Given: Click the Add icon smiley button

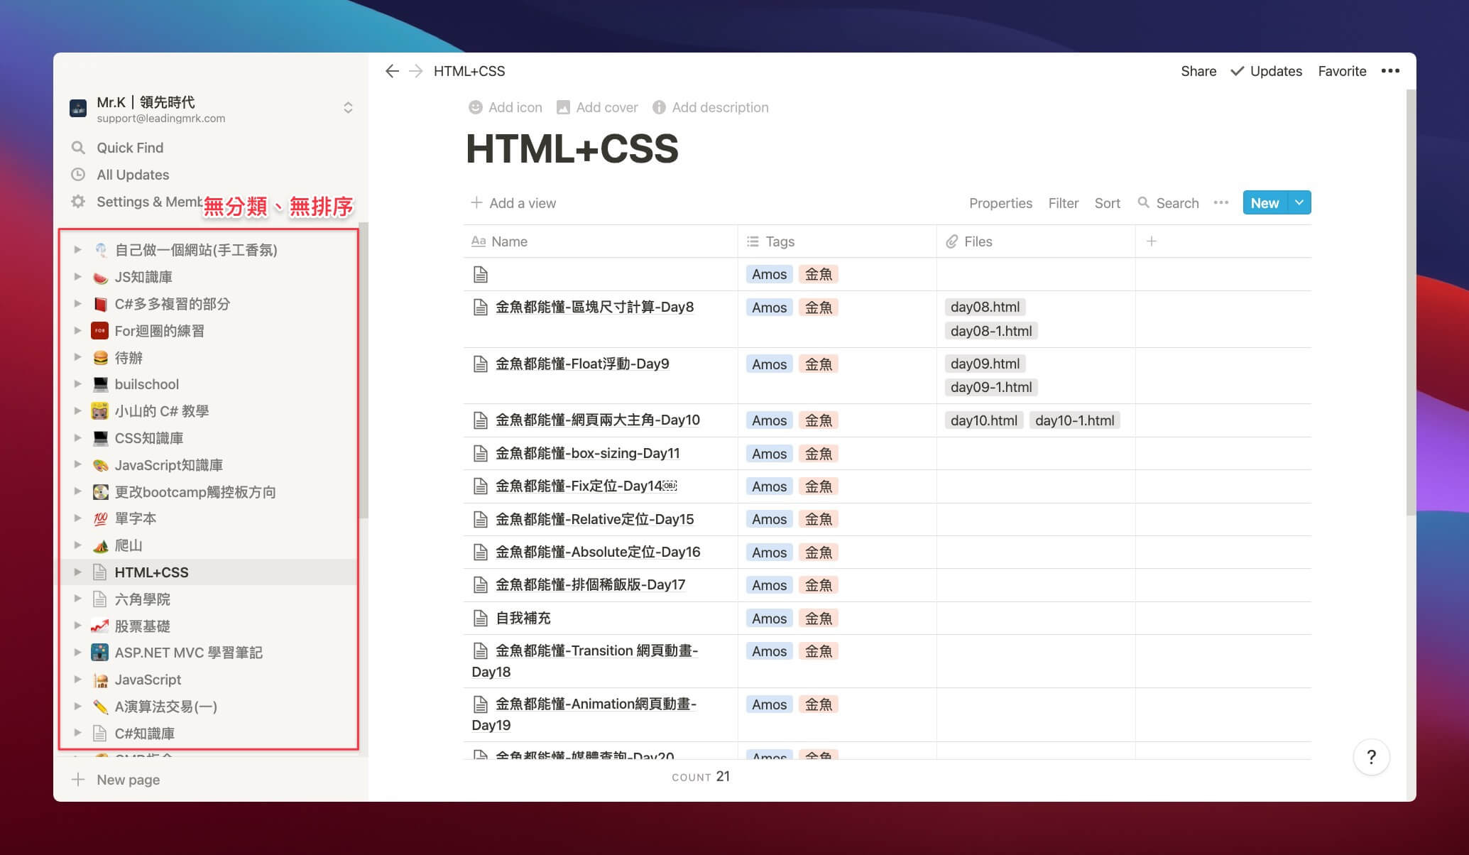Looking at the screenshot, I should pyautogui.click(x=475, y=107).
